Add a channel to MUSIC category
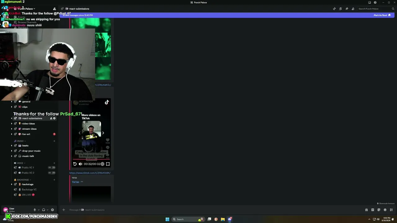The image size is (397, 223). coord(54,141)
